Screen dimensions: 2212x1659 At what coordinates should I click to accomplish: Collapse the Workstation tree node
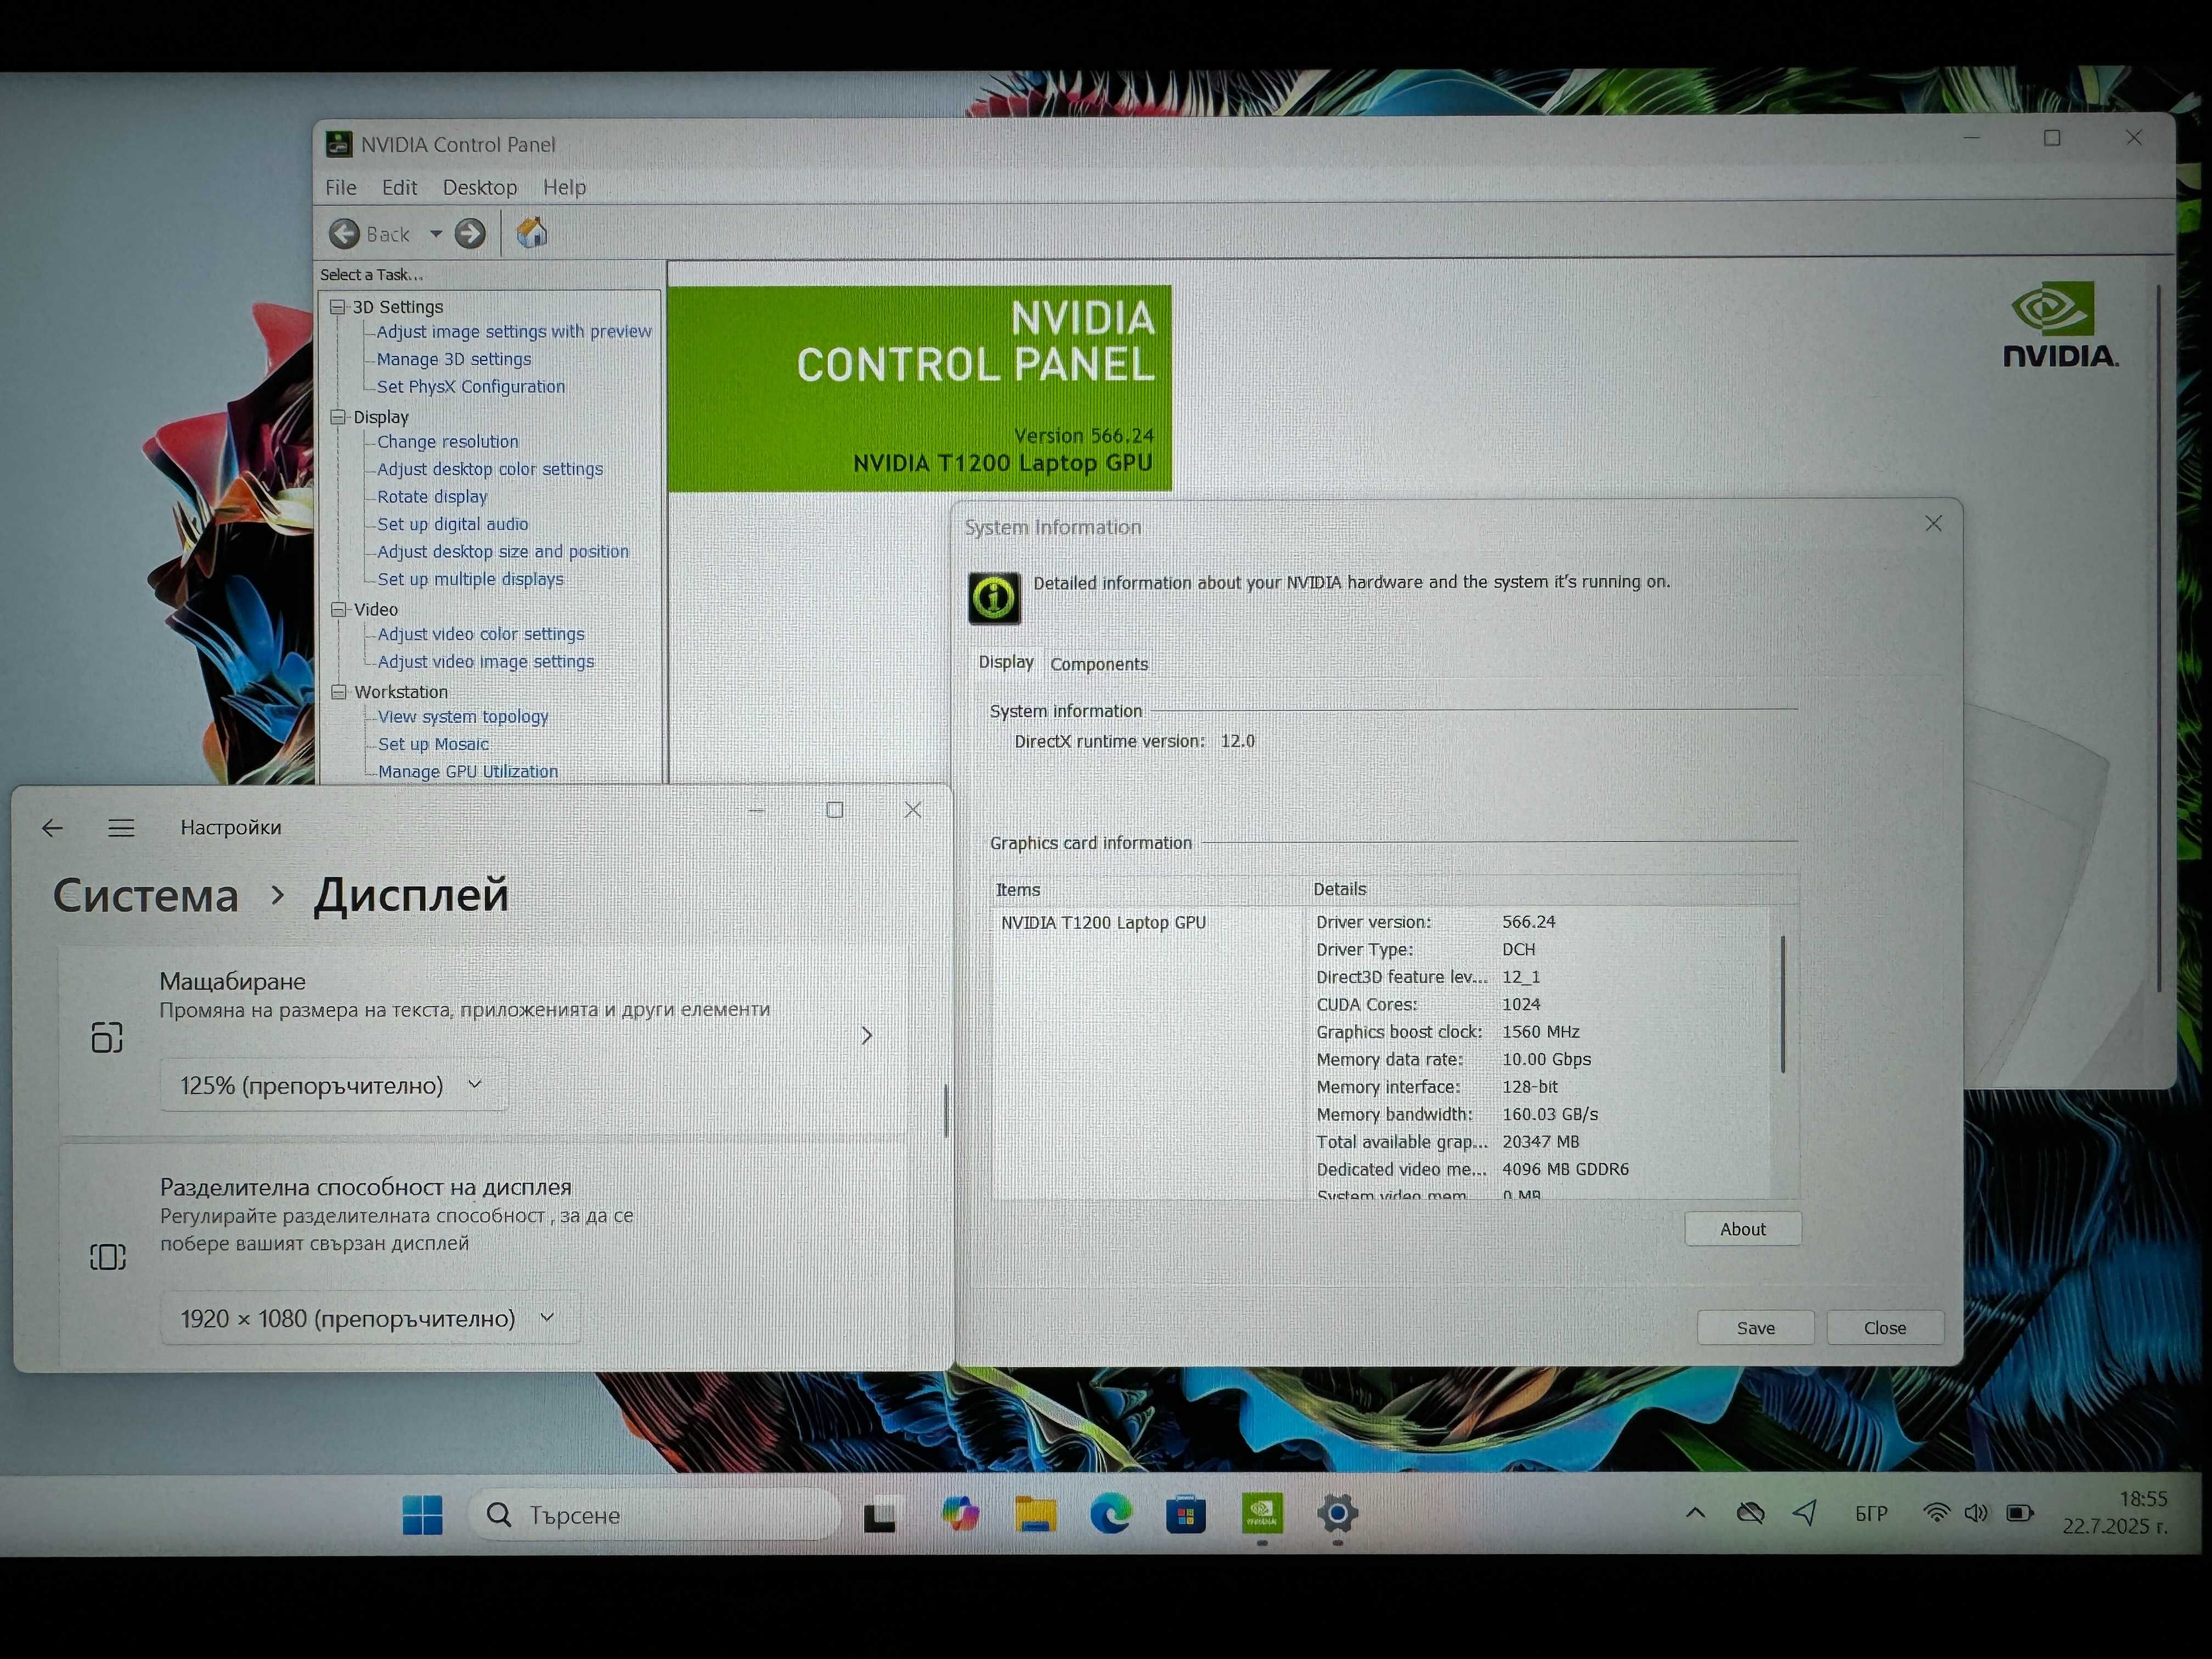click(339, 691)
